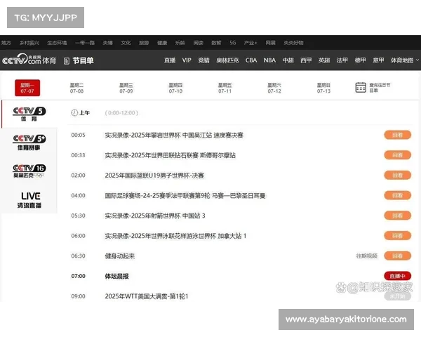
Task: Open the 5G top bar link
Action: pyautogui.click(x=233, y=43)
